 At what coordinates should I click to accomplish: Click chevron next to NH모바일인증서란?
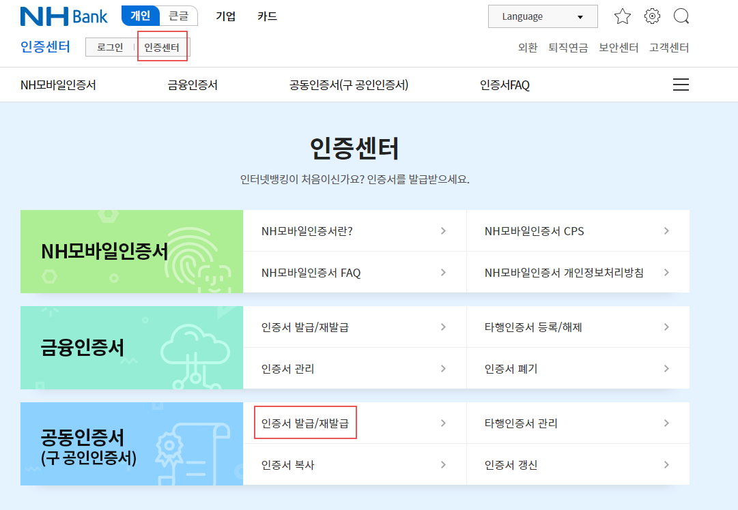click(x=443, y=230)
